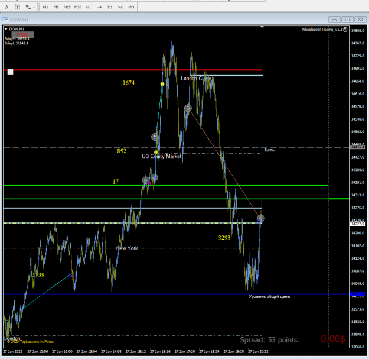Minimize the DOW,M1 chart window
Image resolution: width=369 pixels, height=359 pixels.
334,20
